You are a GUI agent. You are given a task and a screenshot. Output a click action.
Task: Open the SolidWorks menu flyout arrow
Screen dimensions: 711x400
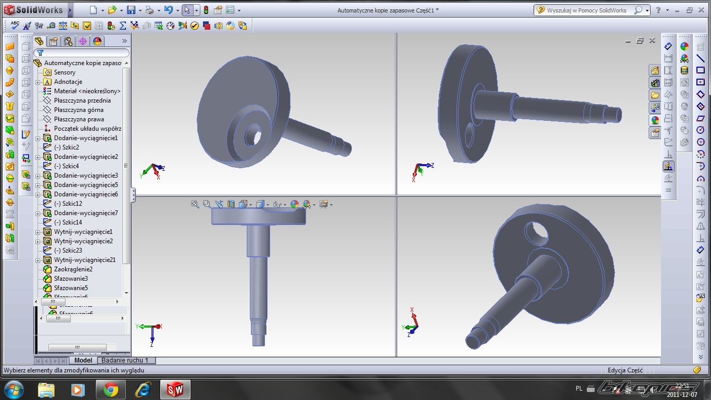click(x=70, y=10)
